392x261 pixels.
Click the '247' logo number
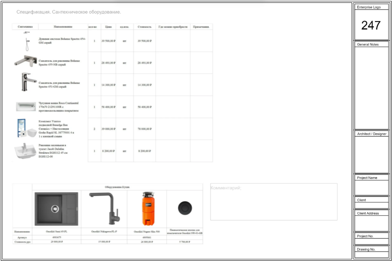click(x=371, y=25)
